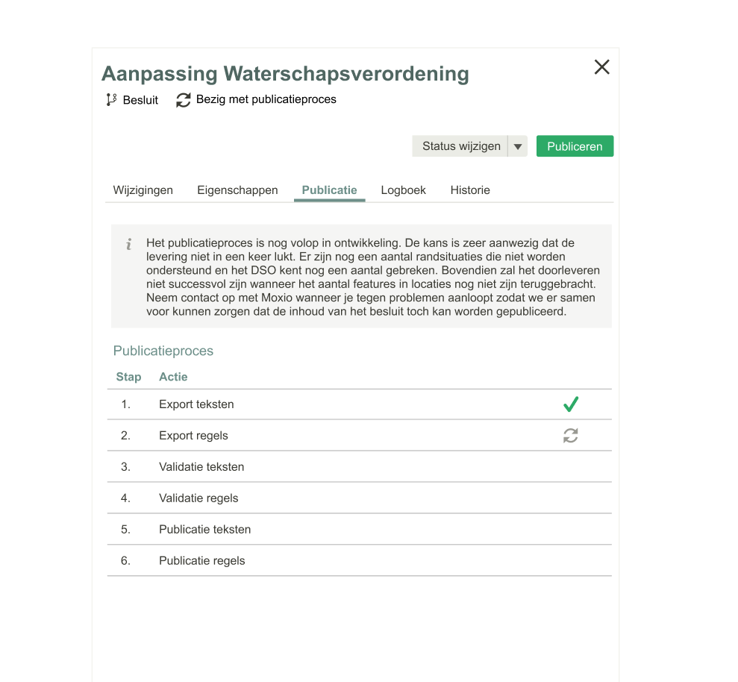Click the refresh icon next to publicatieproces status
Viewport: 738px width, 682px height.
tap(183, 99)
